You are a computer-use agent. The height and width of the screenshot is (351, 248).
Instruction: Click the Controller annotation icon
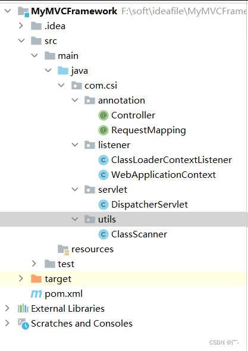103,115
